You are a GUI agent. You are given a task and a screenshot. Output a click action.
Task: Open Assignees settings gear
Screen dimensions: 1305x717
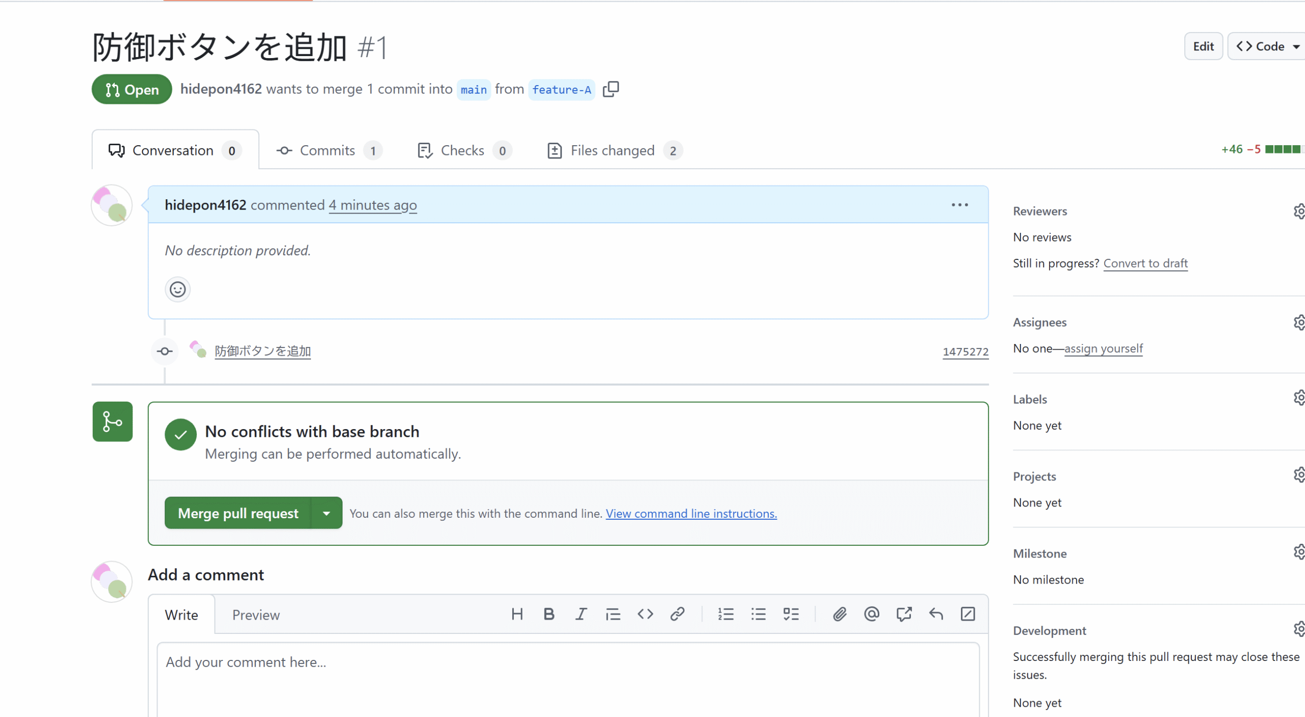tap(1299, 322)
